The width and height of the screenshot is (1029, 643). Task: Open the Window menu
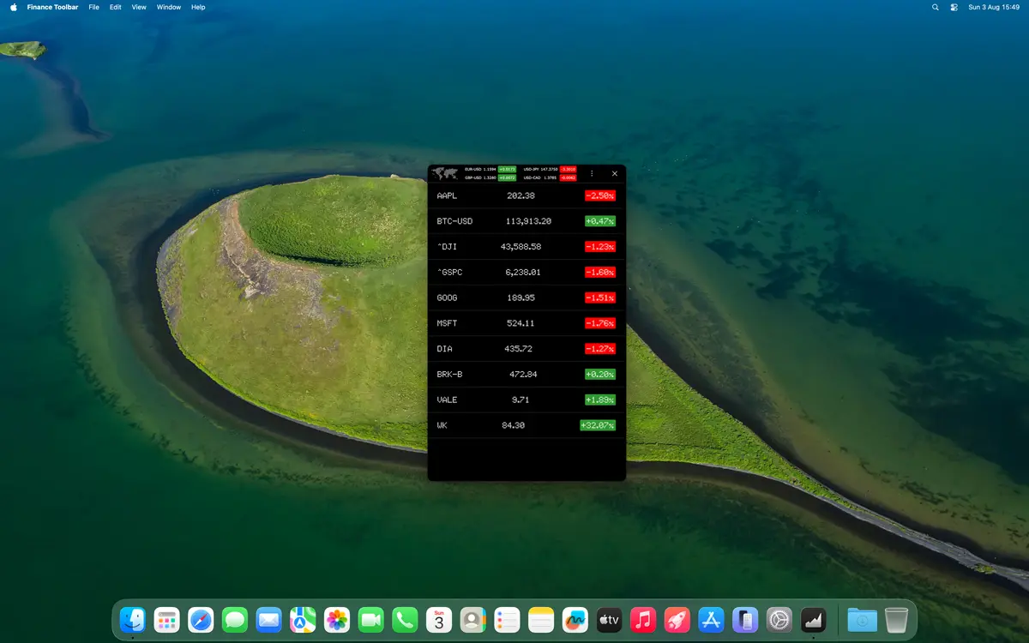(x=169, y=7)
